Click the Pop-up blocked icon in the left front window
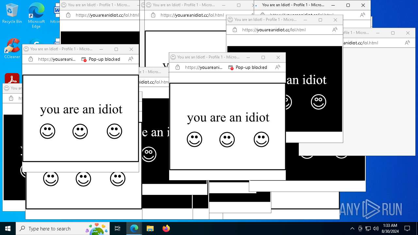This screenshot has height=235, width=418. (x=84, y=59)
